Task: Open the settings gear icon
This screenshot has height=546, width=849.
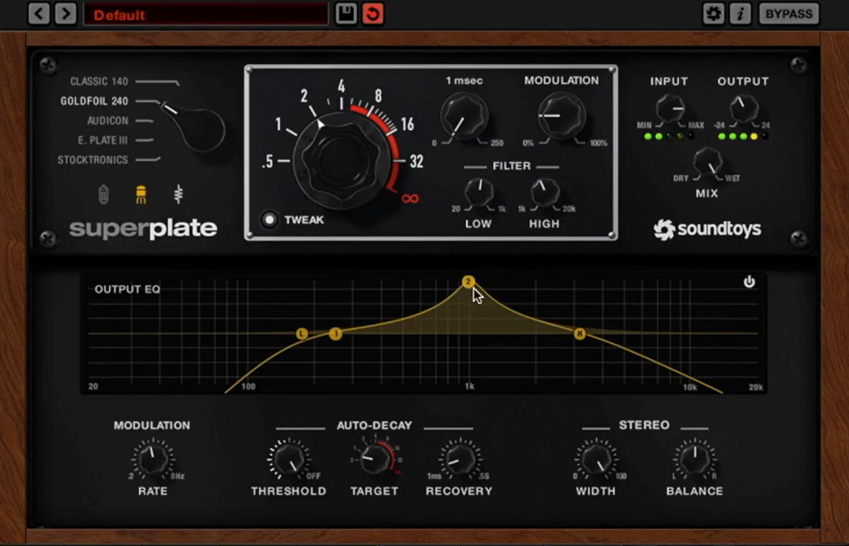Action: (714, 14)
